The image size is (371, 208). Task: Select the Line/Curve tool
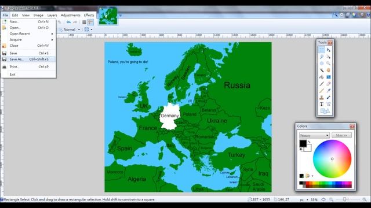(x=329, y=104)
